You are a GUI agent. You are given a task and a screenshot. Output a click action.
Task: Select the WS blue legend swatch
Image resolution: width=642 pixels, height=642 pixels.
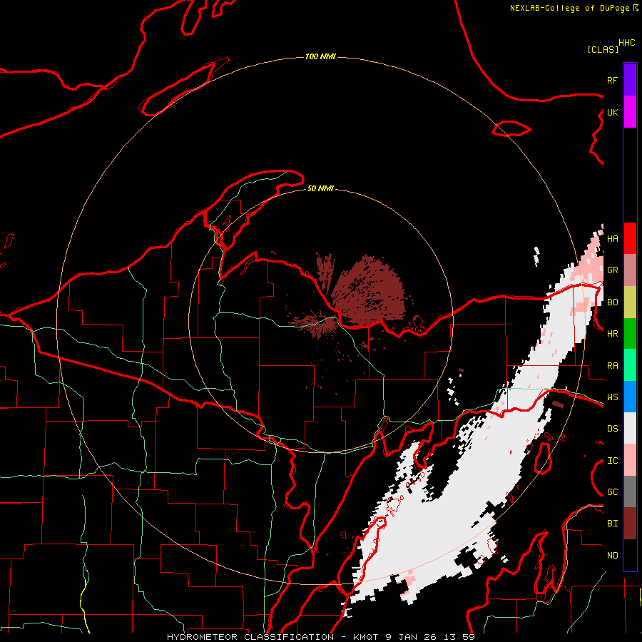(x=630, y=397)
